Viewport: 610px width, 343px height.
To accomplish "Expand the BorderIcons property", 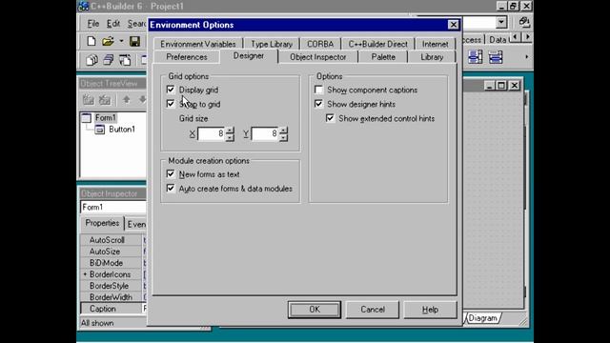I will (85, 274).
